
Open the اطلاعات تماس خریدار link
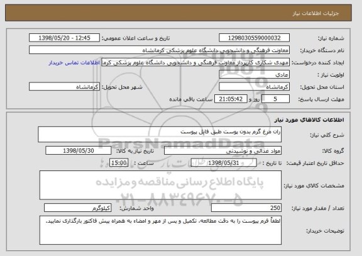[x=74, y=63]
